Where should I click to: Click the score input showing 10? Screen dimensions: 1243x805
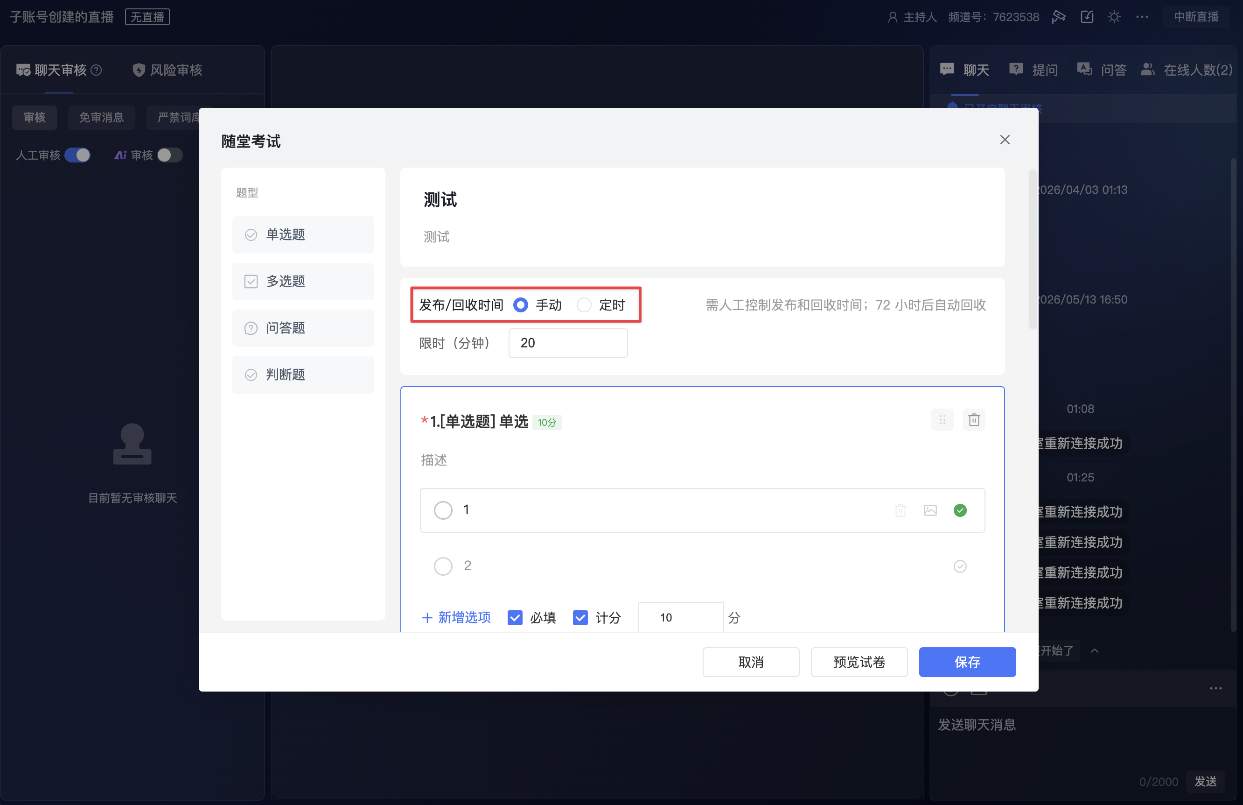point(680,618)
